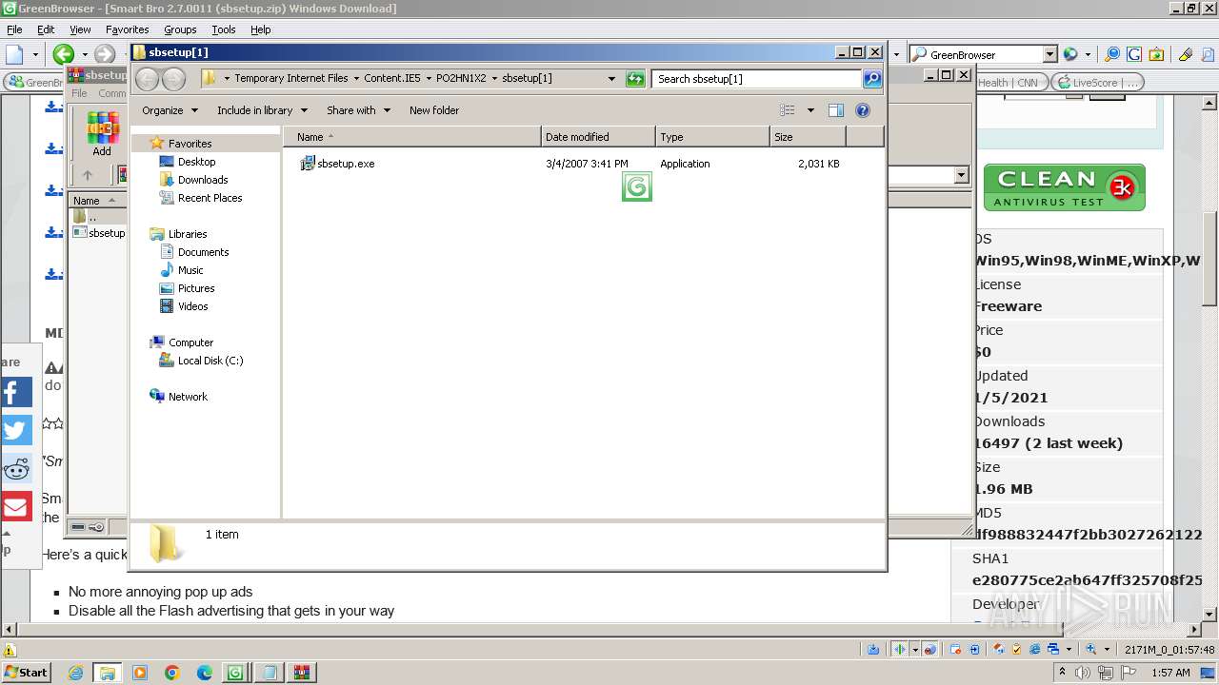Click the globe search icon beside GreenBrowser search box
Image resolution: width=1219 pixels, height=685 pixels.
(1070, 54)
